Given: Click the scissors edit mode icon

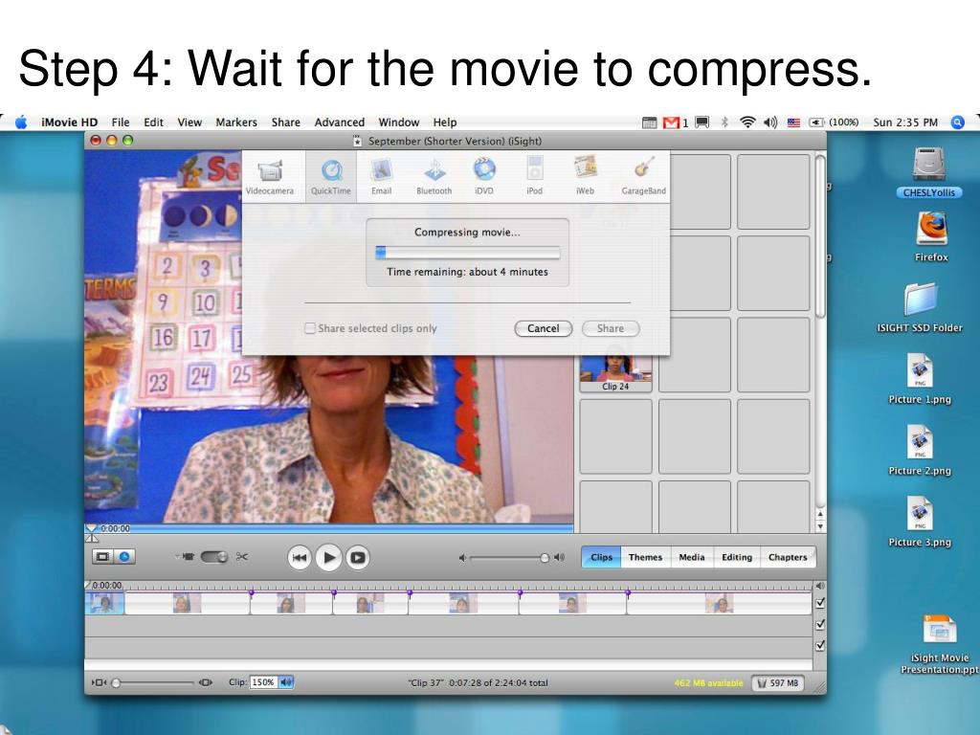Looking at the screenshot, I should 242,557.
